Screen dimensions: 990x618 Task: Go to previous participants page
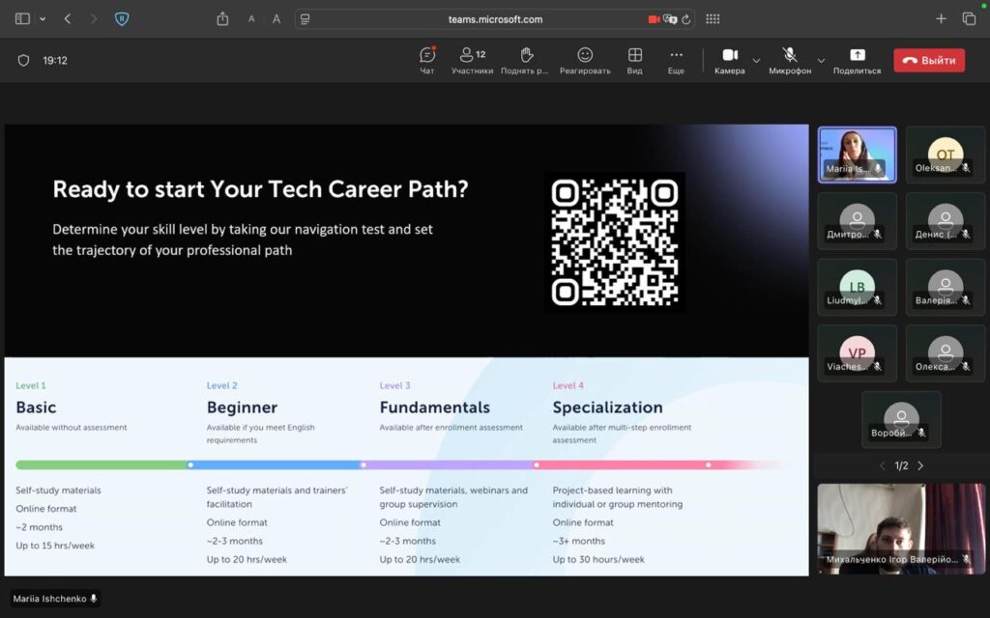click(882, 466)
